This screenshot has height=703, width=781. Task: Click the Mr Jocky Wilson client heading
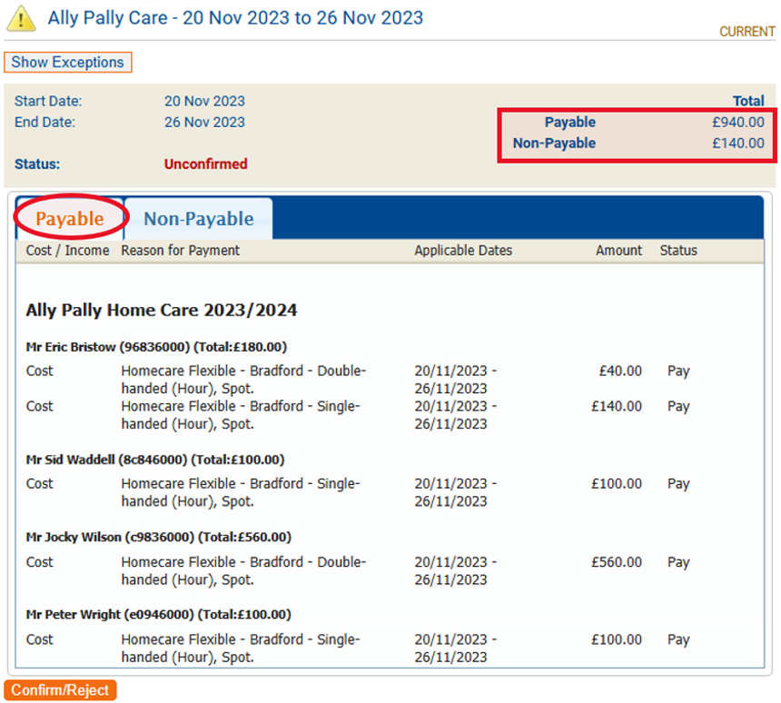click(158, 537)
